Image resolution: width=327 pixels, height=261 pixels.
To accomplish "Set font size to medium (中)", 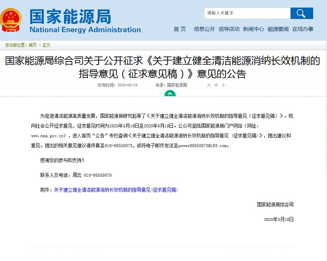I will click(216, 85).
